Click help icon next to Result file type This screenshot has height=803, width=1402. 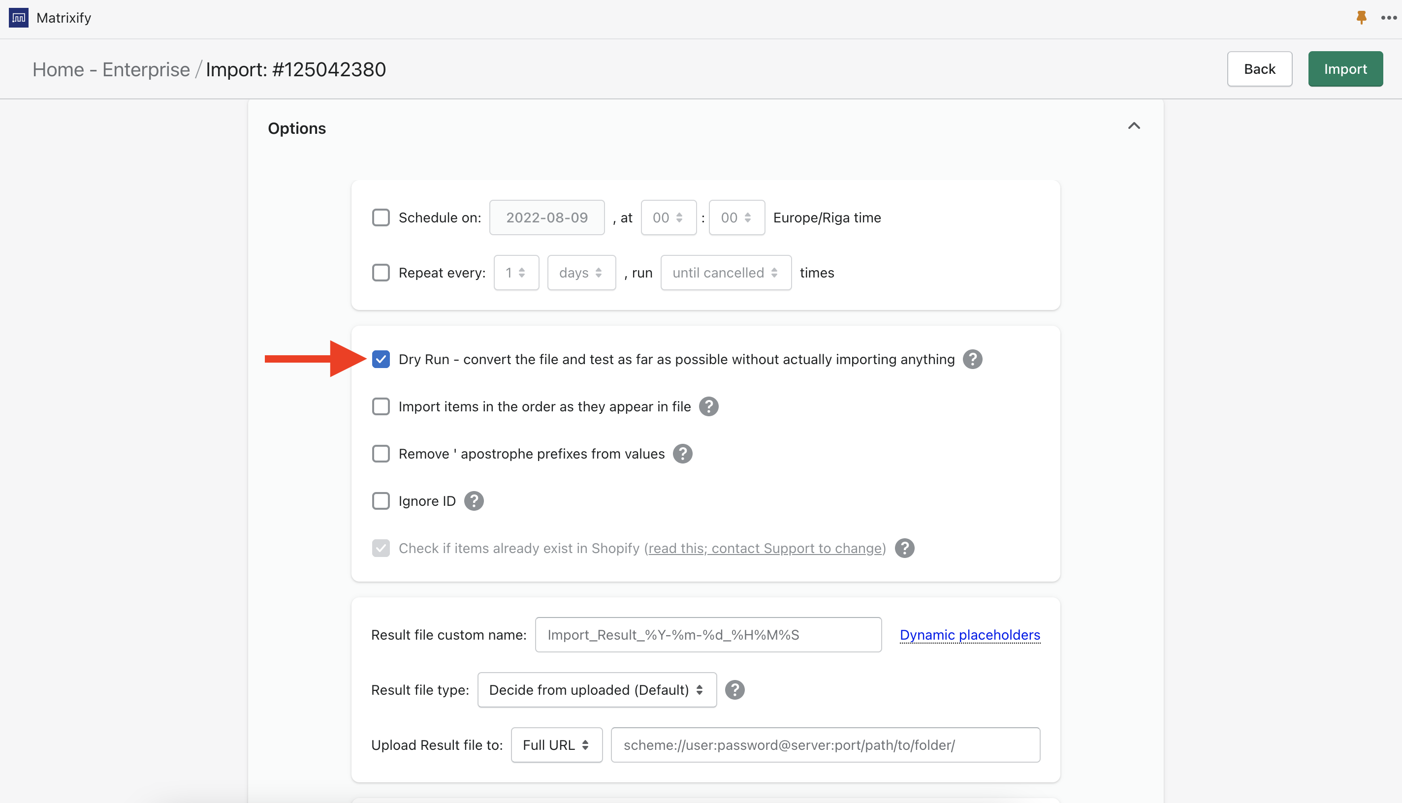point(734,690)
